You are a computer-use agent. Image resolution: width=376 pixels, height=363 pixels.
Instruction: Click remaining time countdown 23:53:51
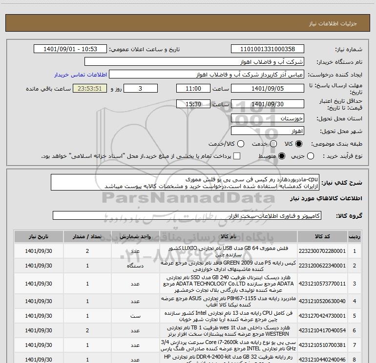90,88
